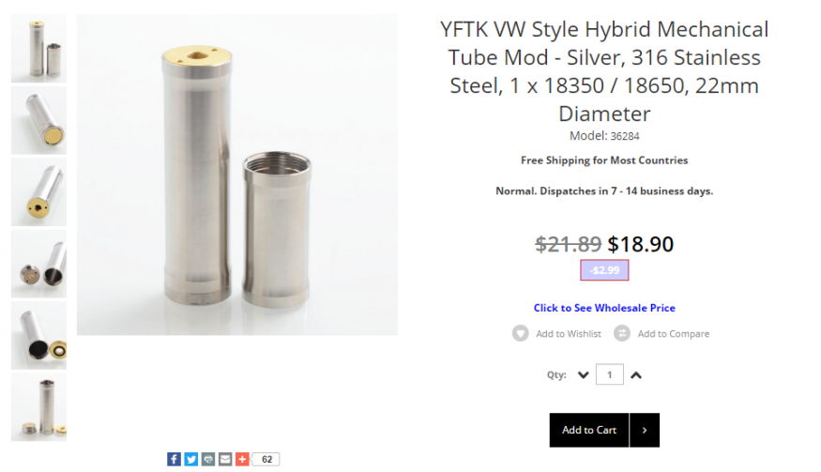
Task: Select third thumbnail showing brass top cap
Action: point(38,192)
